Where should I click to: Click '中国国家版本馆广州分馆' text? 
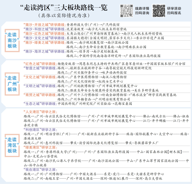166,64
